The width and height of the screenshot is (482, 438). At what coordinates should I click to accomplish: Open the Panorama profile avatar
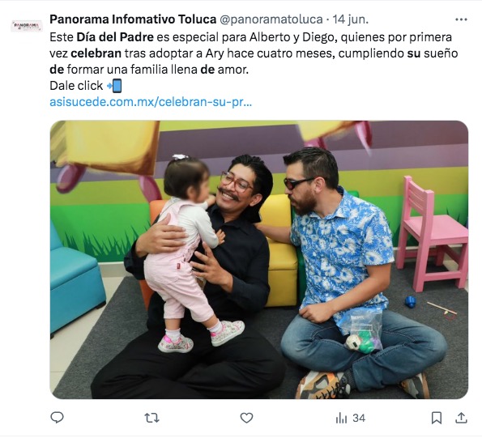pos(27,26)
